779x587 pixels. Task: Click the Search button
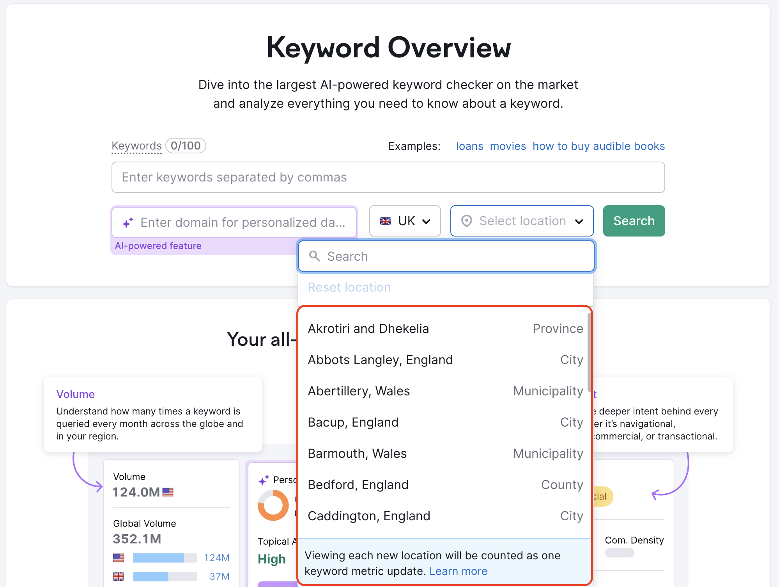[x=633, y=221]
